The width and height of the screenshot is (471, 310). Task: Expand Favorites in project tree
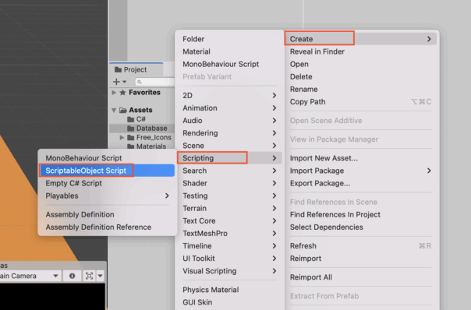coord(114,93)
